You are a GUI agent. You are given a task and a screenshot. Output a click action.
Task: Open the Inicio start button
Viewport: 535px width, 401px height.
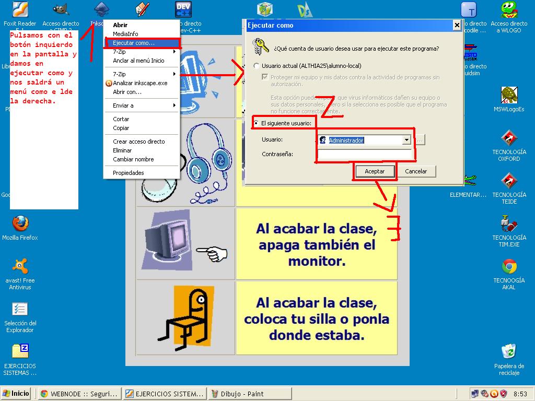pos(16,394)
